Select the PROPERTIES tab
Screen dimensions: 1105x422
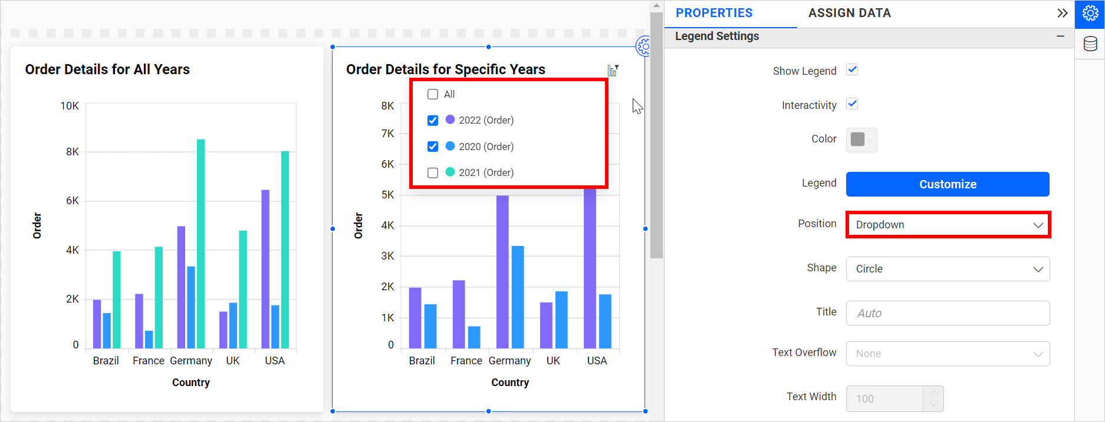click(714, 13)
